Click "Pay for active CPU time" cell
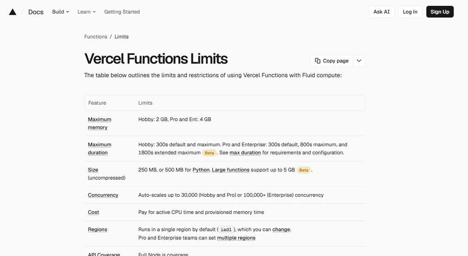Screen dimensions: 468x256 pyautogui.click(x=201, y=212)
